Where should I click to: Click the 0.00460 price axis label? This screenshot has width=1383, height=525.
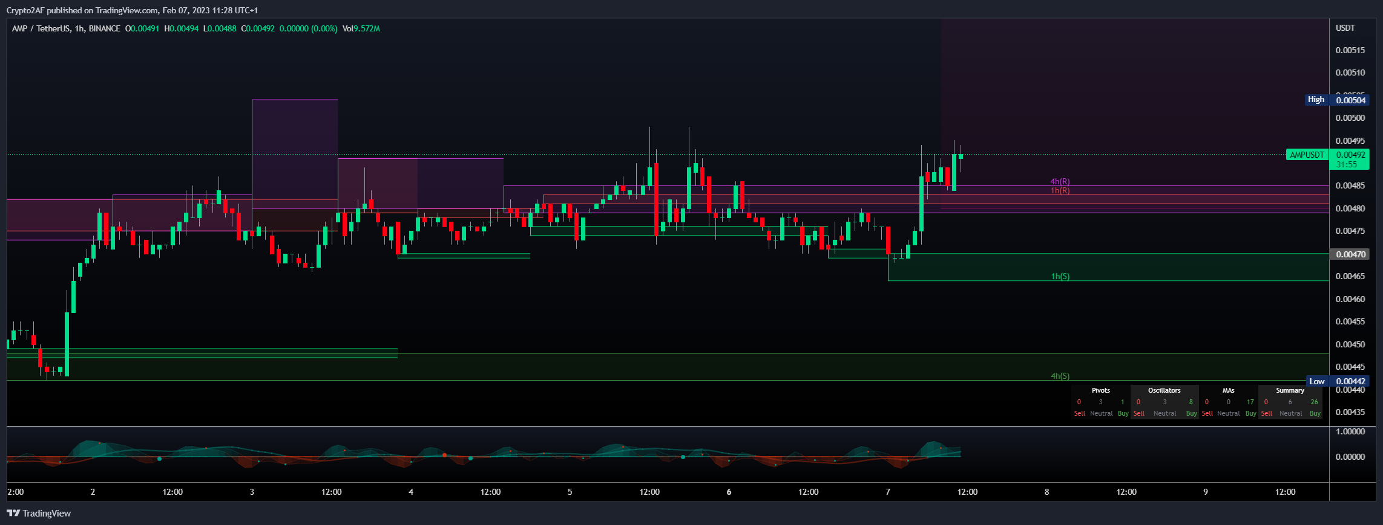click(1350, 299)
